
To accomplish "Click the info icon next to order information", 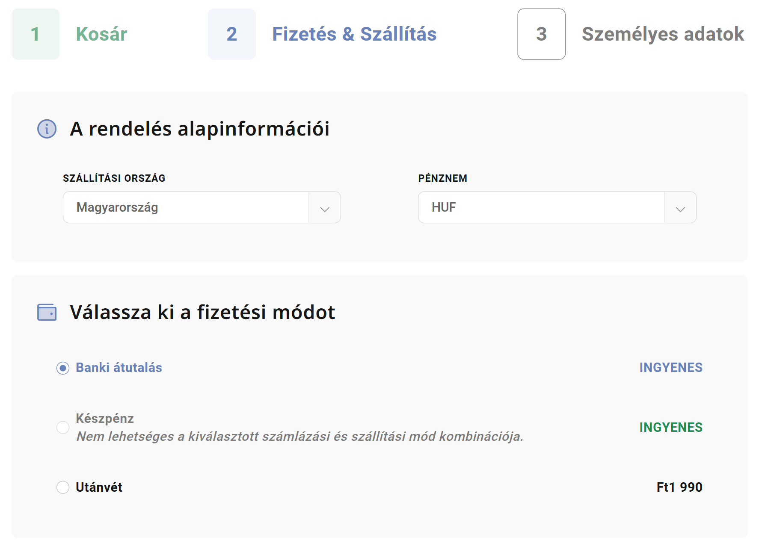I will 47,129.
